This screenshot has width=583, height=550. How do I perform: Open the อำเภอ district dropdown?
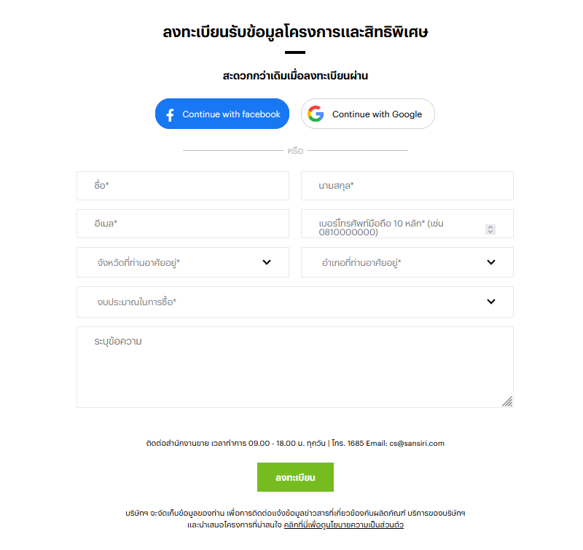tap(407, 262)
